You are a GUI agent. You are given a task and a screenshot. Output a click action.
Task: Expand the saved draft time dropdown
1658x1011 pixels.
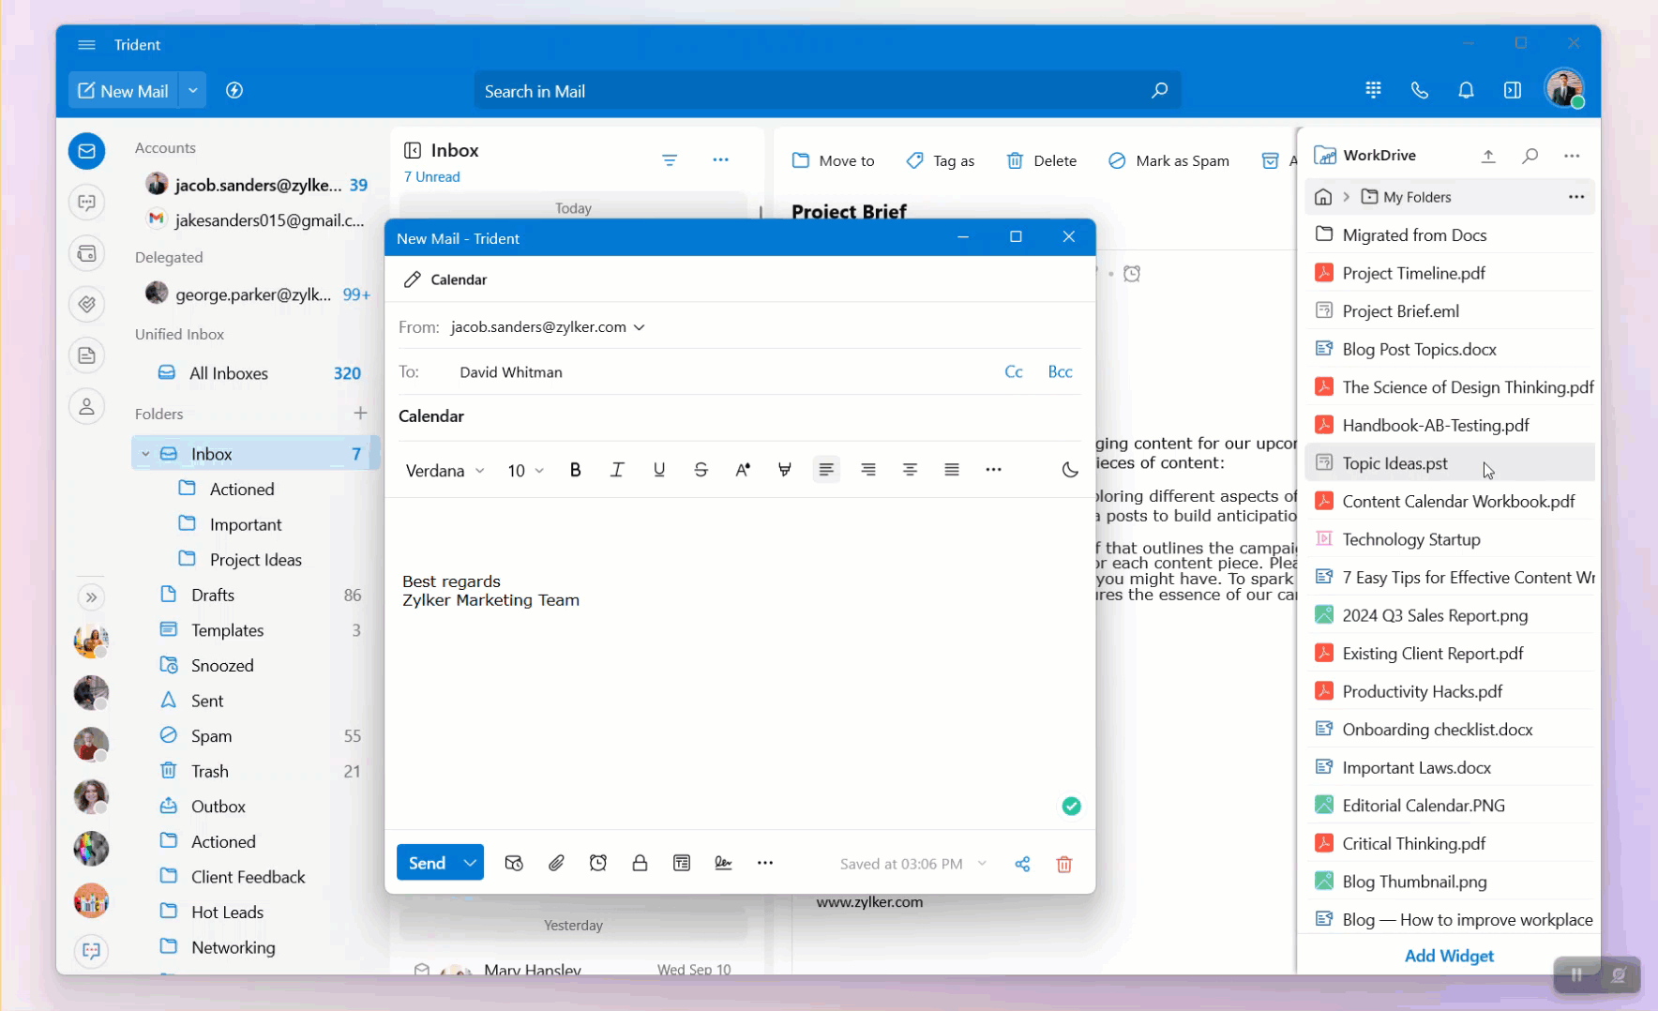pyautogui.click(x=982, y=864)
